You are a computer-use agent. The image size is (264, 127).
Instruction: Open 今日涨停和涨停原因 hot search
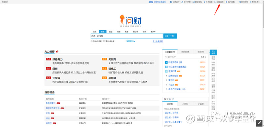pos(177,67)
